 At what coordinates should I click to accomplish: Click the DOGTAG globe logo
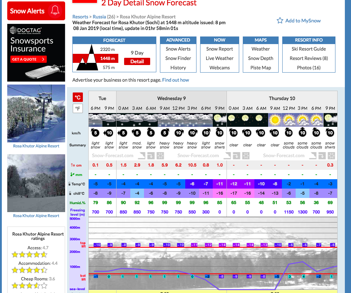click(13, 30)
